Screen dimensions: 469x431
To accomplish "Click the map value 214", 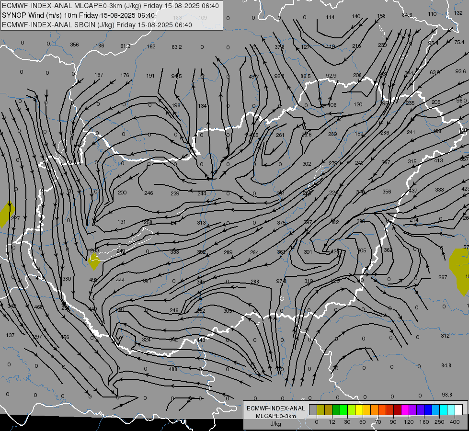I will [414, 220].
